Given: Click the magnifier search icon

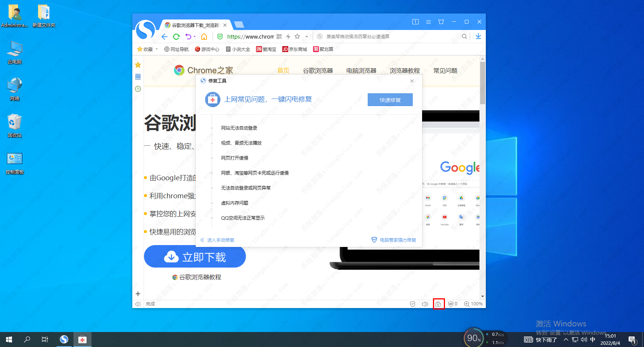Looking at the screenshot, I should [464, 36].
